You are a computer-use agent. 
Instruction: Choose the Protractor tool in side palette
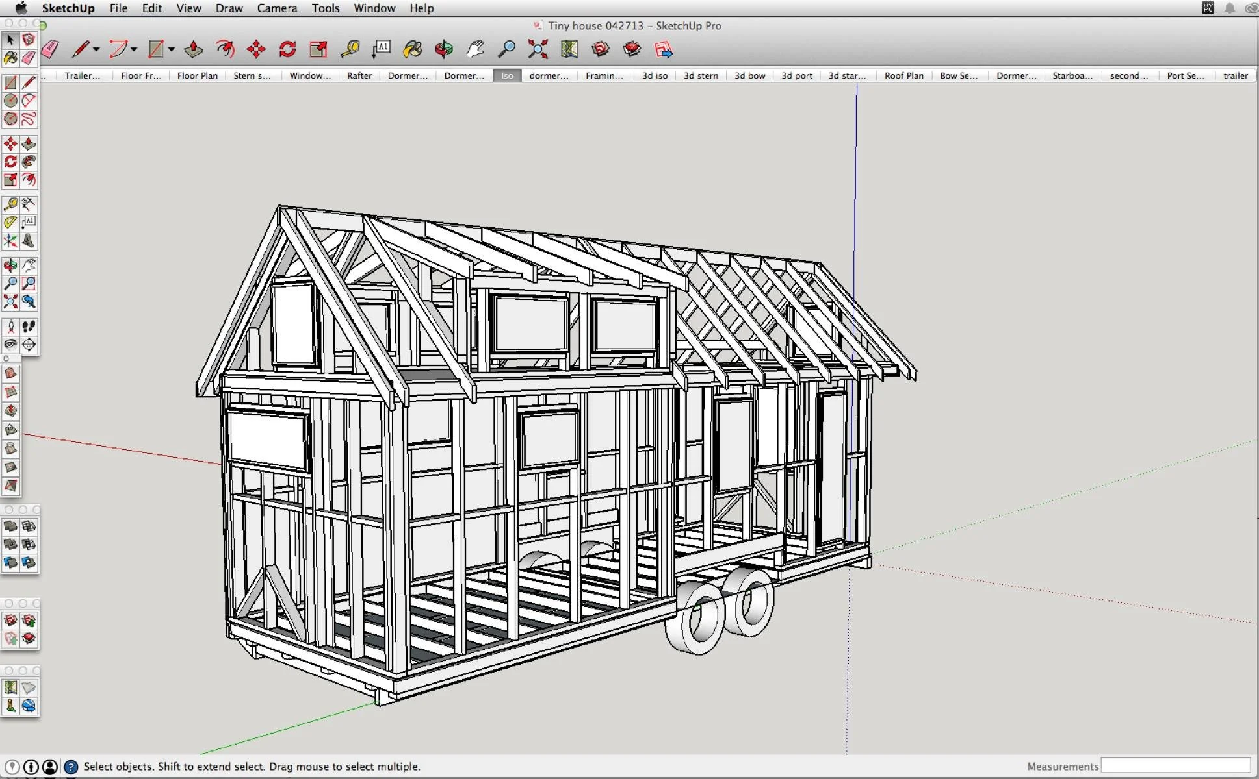coord(10,223)
